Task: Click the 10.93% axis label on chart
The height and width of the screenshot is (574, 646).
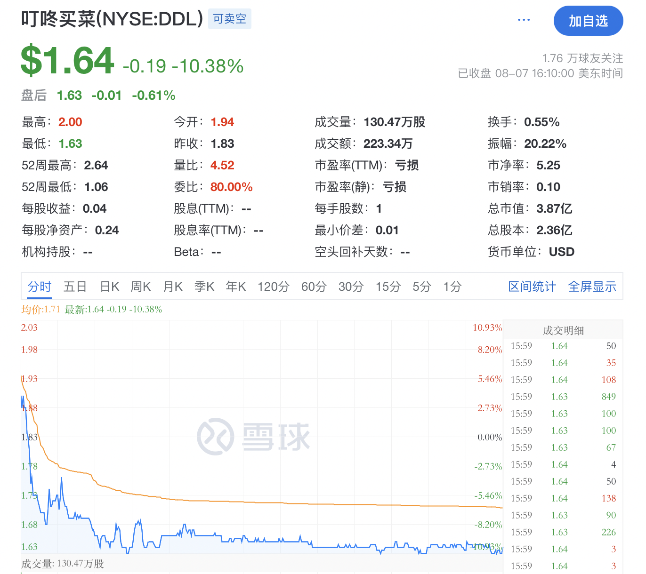Action: (x=487, y=327)
